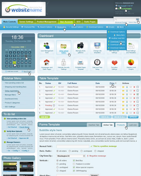The image size is (141, 176).
Task: Click the Approve All to-do link
Action: (x=24, y=138)
